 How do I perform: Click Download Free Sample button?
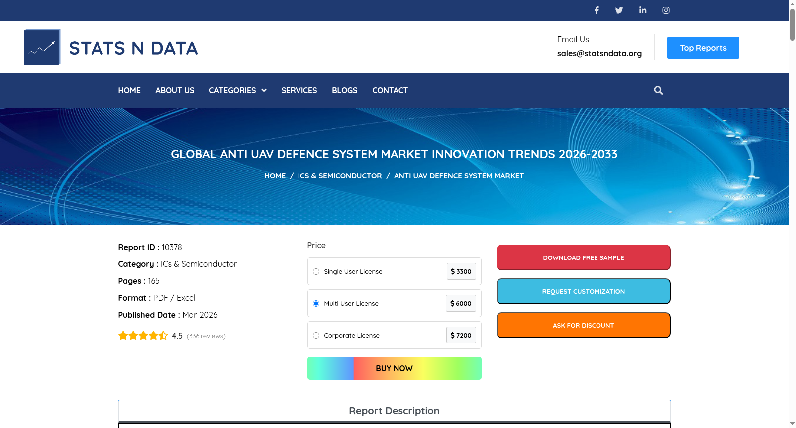584,257
